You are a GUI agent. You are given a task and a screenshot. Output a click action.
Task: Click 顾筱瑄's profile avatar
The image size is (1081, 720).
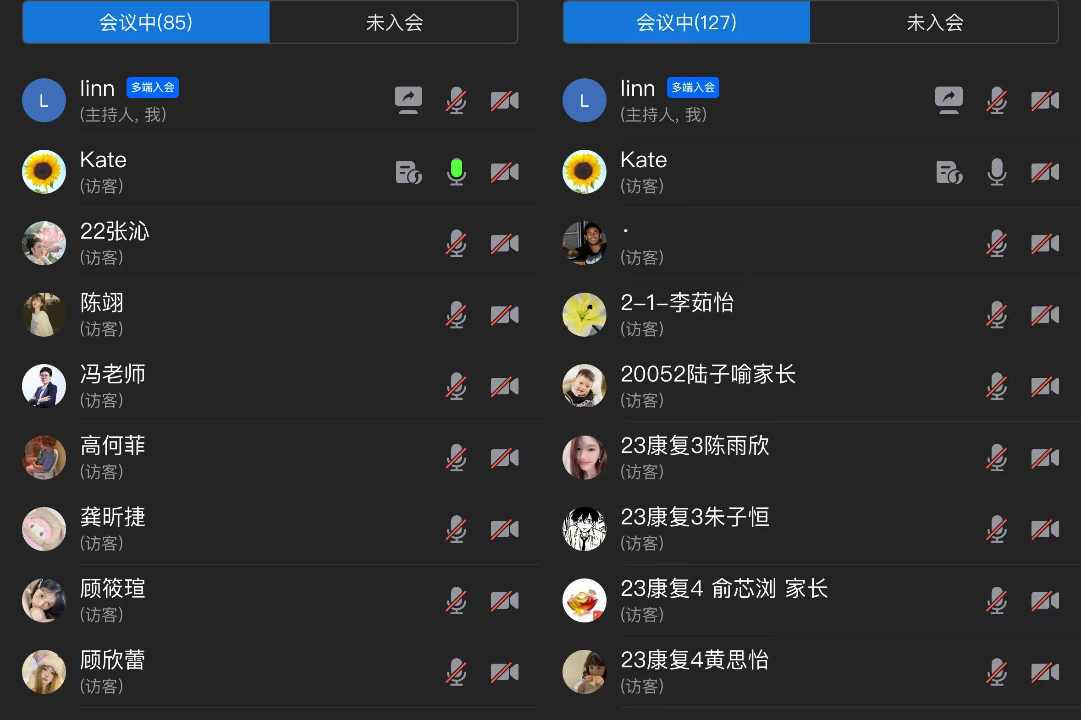tap(44, 600)
